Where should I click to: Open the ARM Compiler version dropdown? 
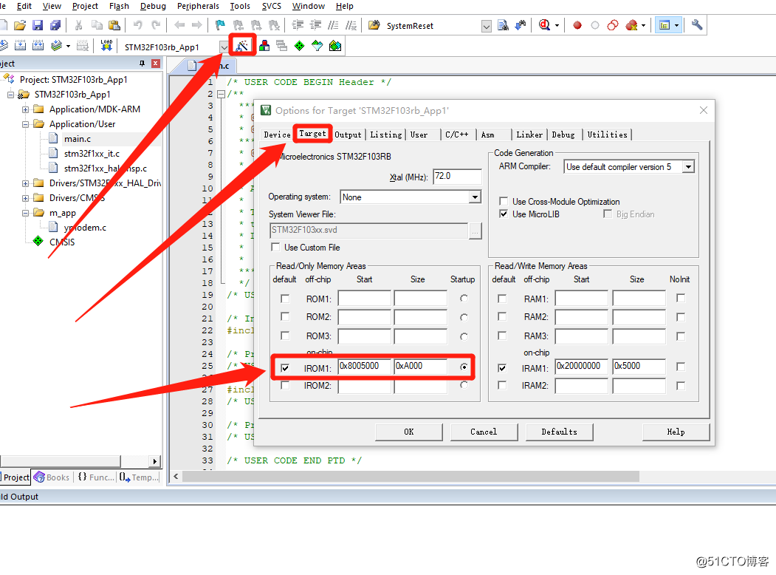688,167
